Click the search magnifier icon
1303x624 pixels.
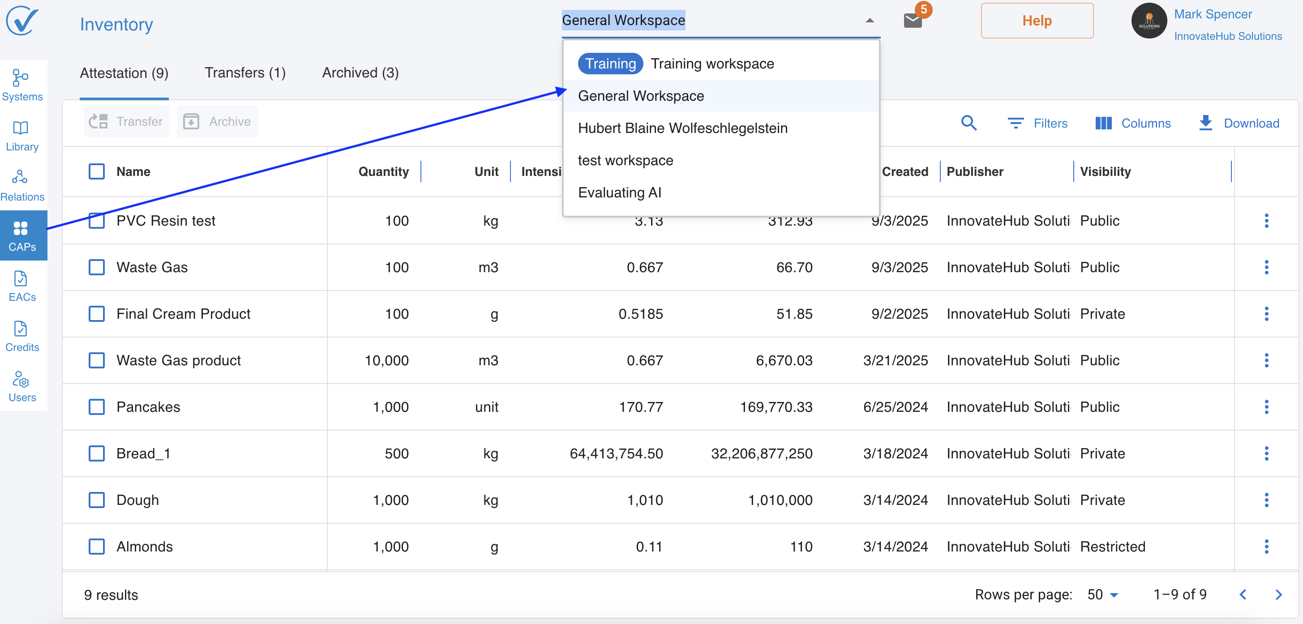coord(968,123)
